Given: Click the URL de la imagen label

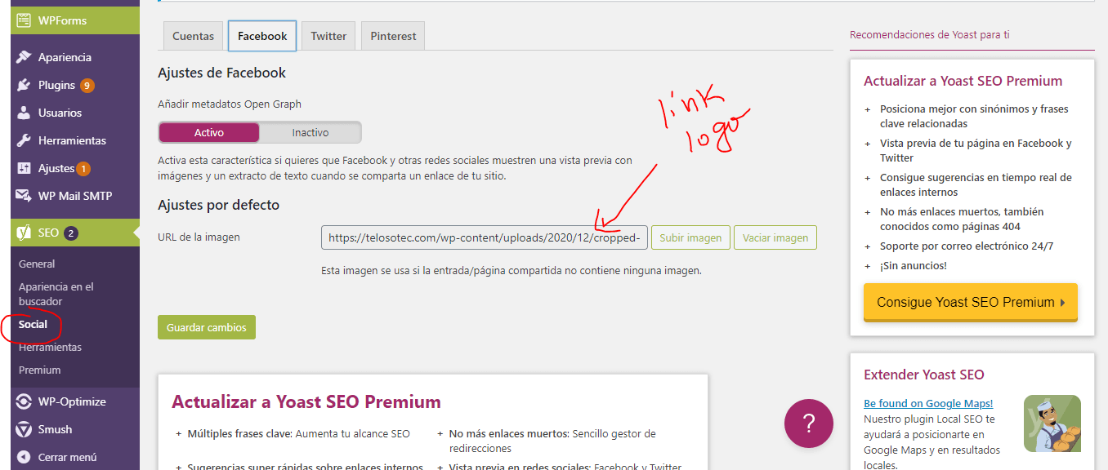Looking at the screenshot, I should click(199, 237).
